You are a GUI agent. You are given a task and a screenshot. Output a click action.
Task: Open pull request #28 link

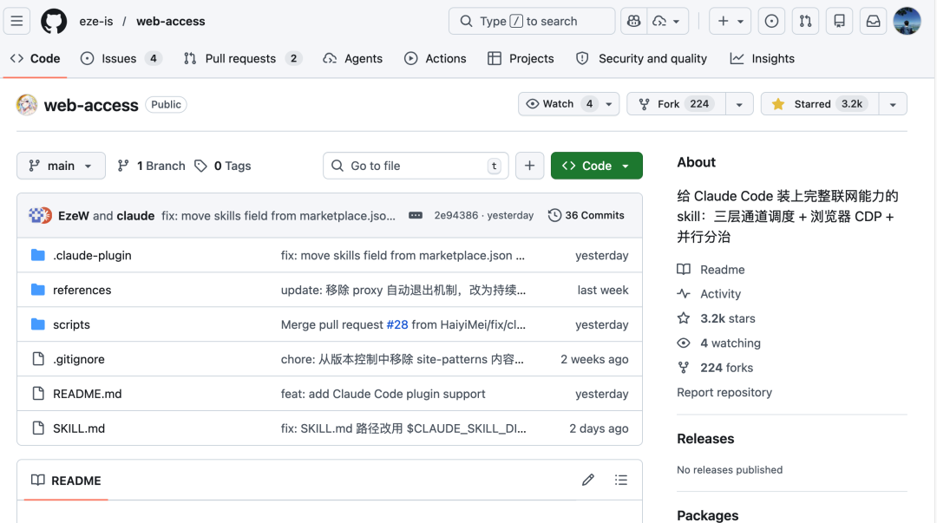(x=397, y=324)
